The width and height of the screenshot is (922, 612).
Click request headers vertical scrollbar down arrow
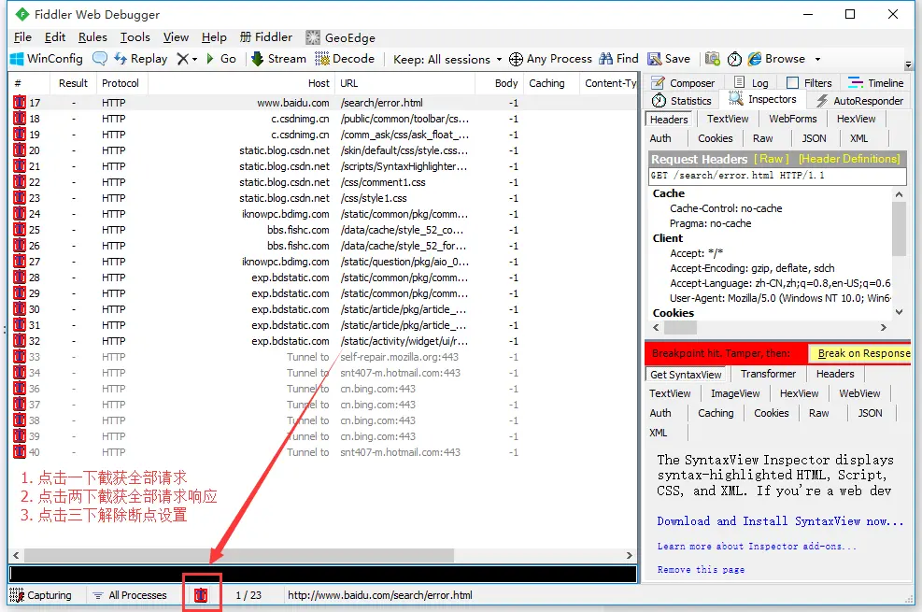pyautogui.click(x=899, y=312)
